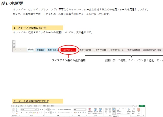Screen dimensions: 163x117
Task: Open the 使い方 sheet tab
Action: pos(31,50)
